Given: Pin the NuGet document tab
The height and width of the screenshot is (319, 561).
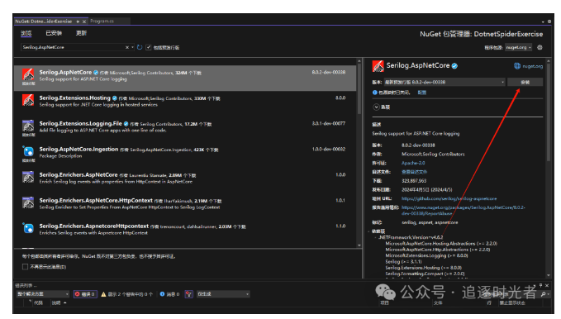Looking at the screenshot, I should tap(78, 21).
